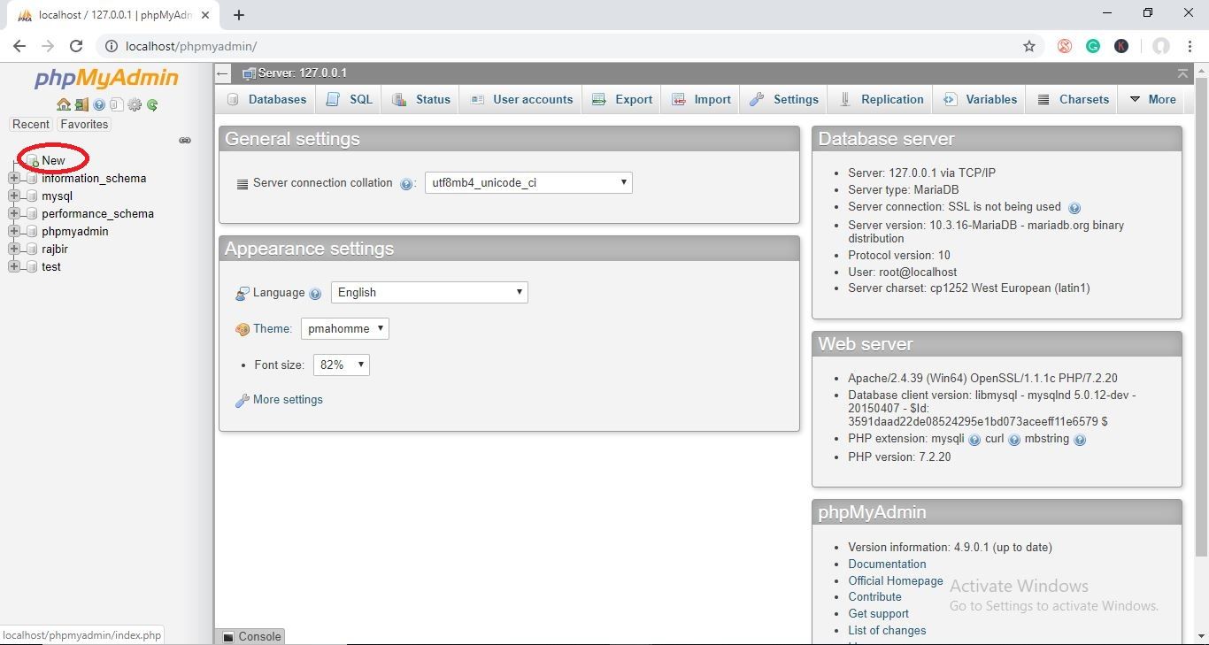
Task: Open the Documentation link
Action: [887, 564]
